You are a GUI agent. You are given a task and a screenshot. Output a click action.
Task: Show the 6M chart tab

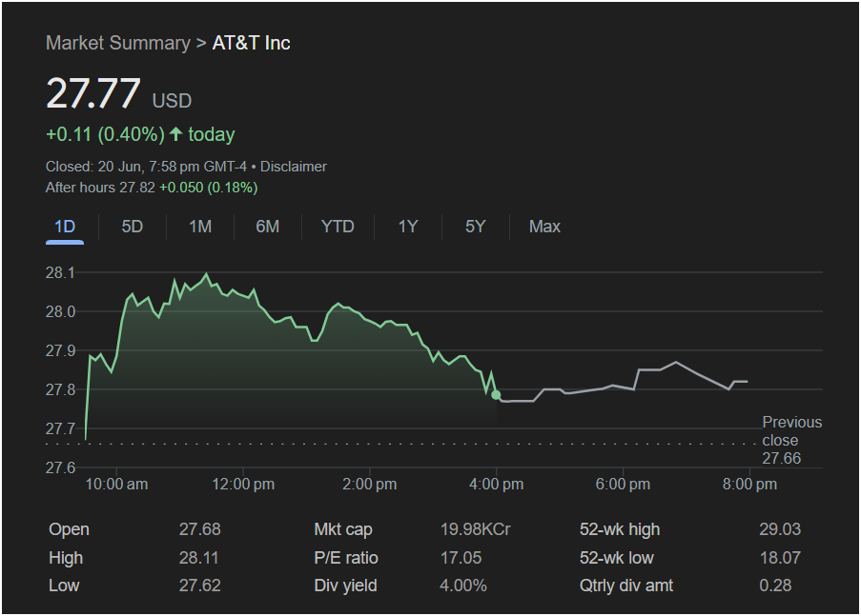click(x=267, y=227)
